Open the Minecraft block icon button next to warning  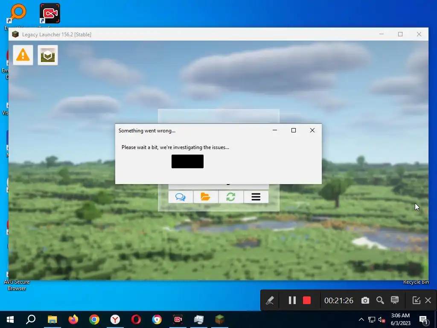(x=48, y=55)
